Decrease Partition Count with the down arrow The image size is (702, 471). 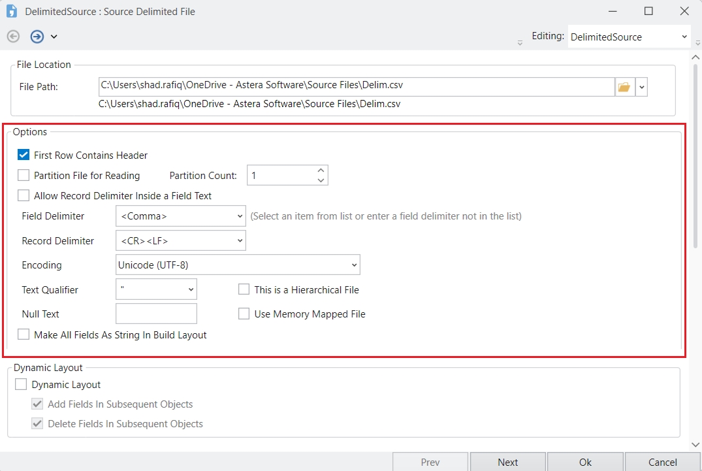point(321,180)
